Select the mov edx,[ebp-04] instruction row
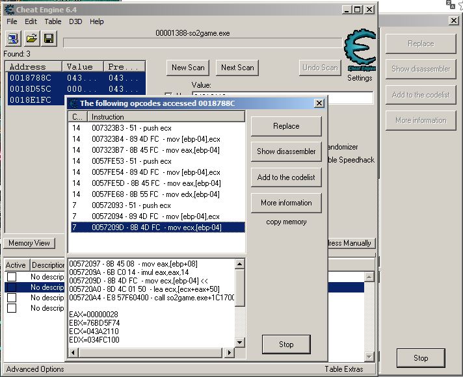463x377 pixels. (156, 194)
